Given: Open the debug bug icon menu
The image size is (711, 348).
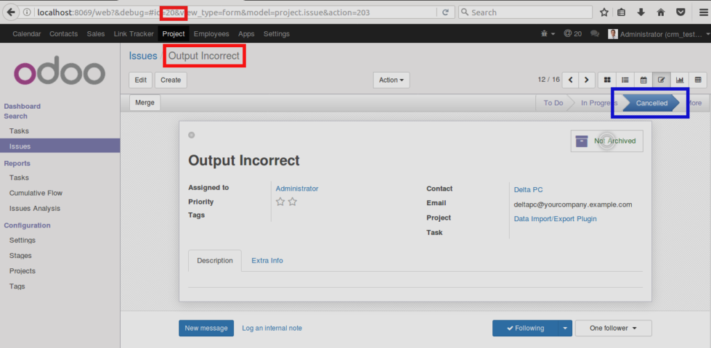Looking at the screenshot, I should [x=548, y=34].
